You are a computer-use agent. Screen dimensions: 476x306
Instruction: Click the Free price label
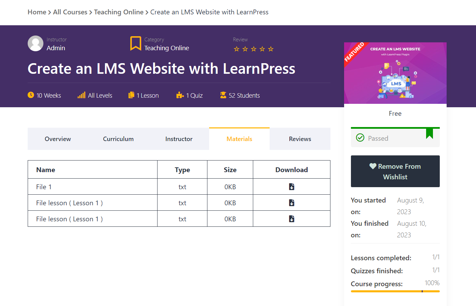pyautogui.click(x=395, y=113)
